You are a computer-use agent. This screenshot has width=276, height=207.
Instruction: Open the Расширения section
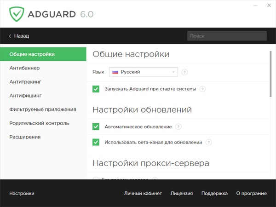(x=25, y=137)
